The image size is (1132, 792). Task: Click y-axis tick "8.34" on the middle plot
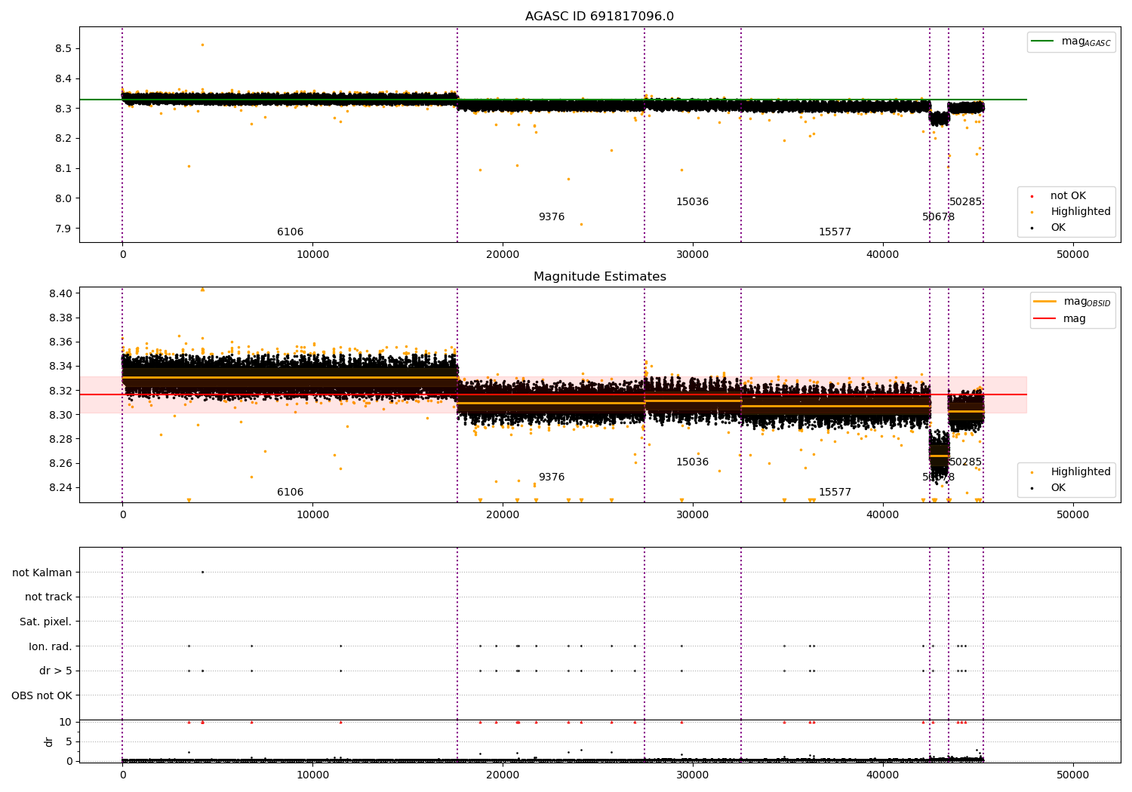click(60, 367)
